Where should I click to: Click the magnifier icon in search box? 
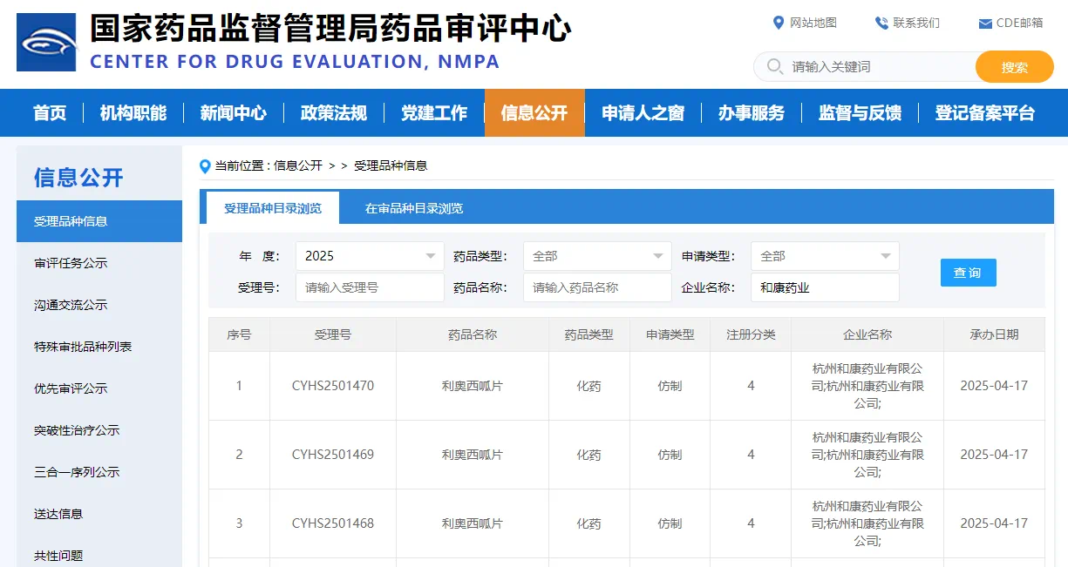point(774,66)
